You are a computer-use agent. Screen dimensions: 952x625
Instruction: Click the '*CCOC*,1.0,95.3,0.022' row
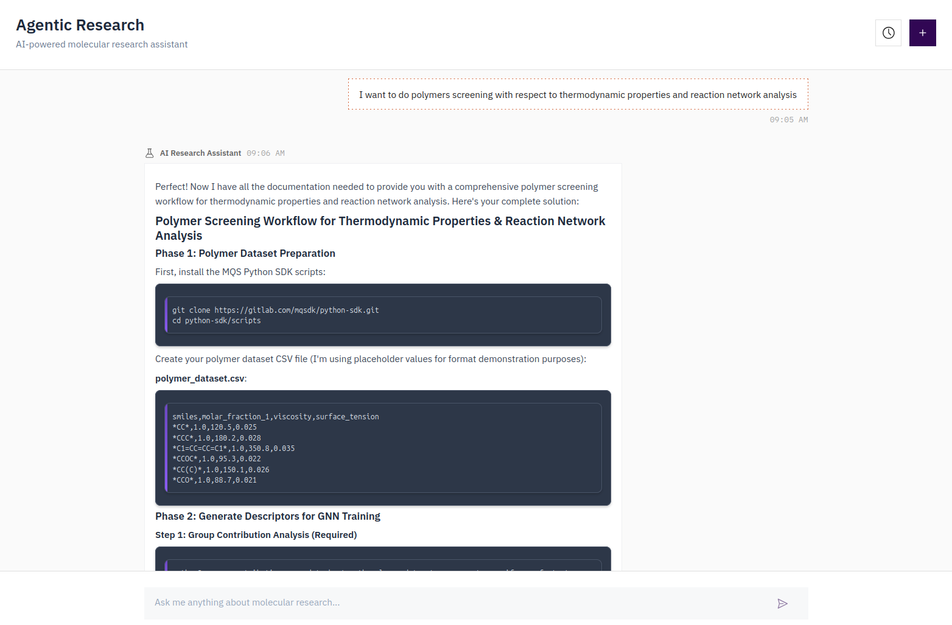click(216, 459)
